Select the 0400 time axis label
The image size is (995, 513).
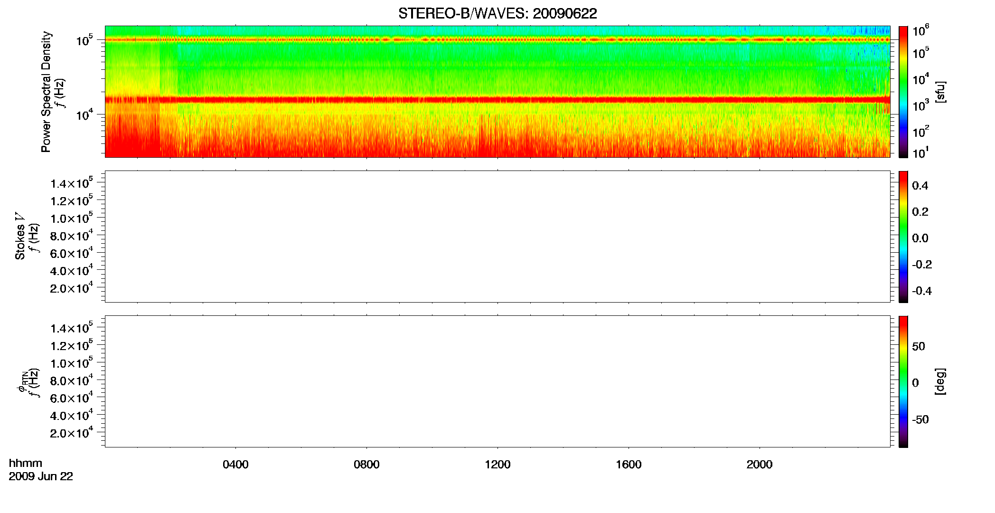click(x=235, y=465)
